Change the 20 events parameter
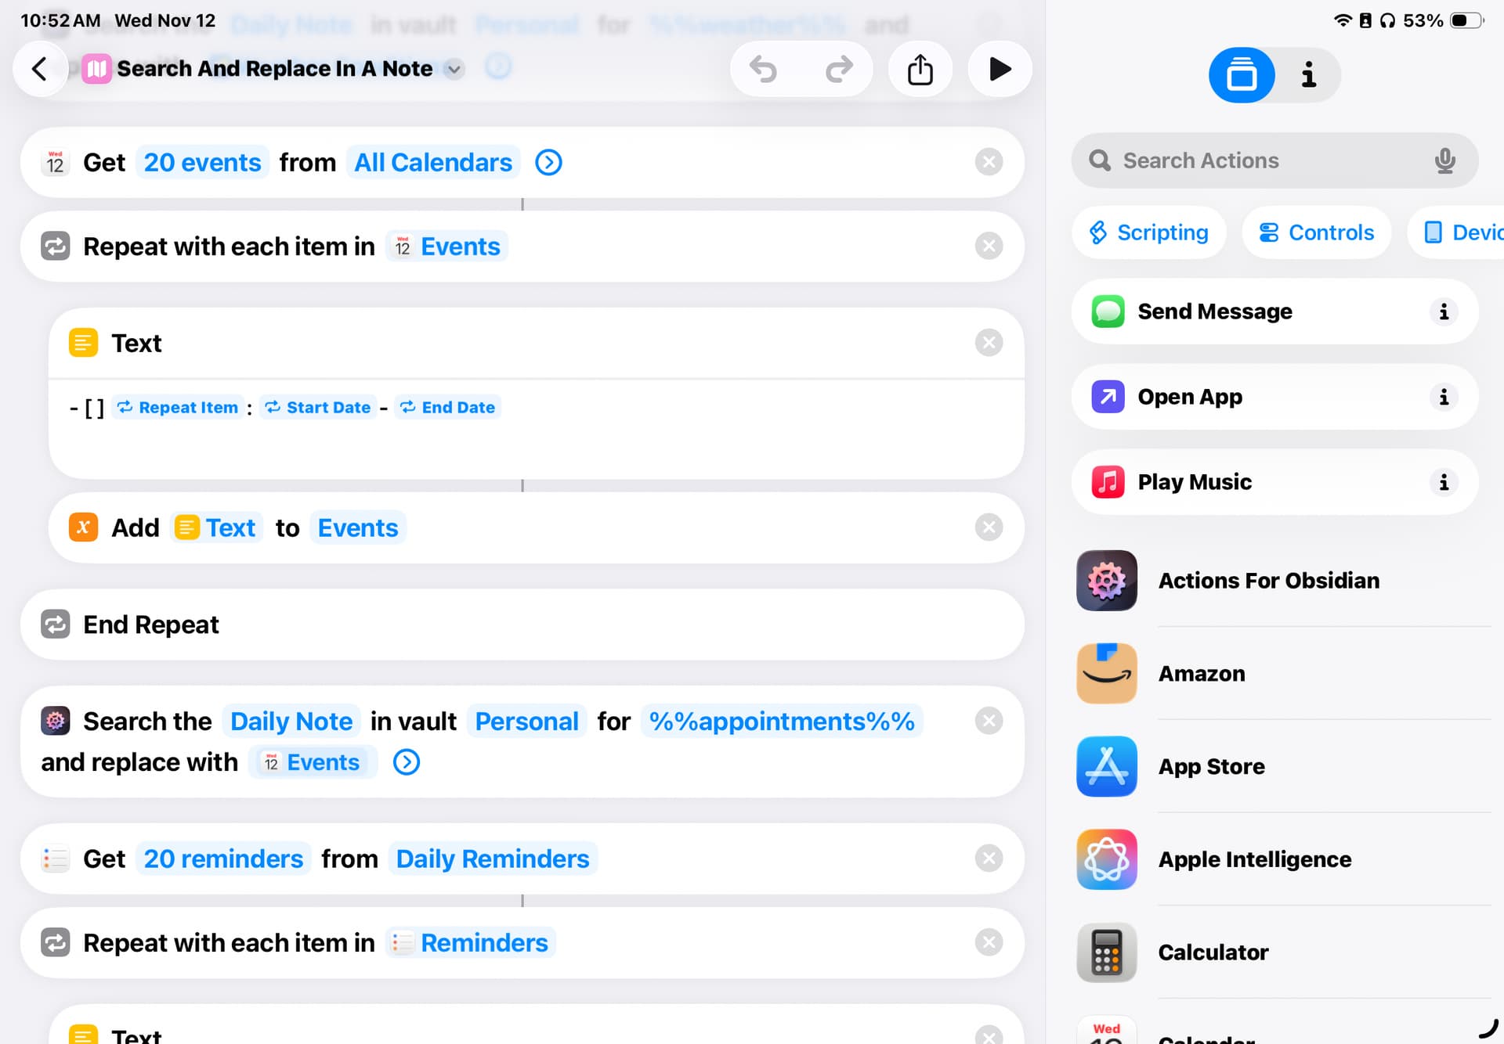This screenshot has height=1044, width=1504. pyautogui.click(x=202, y=163)
